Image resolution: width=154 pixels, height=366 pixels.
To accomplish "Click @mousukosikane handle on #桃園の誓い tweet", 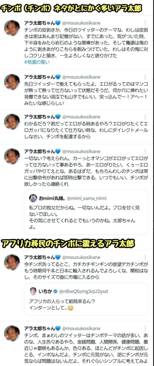I will [81, 23].
